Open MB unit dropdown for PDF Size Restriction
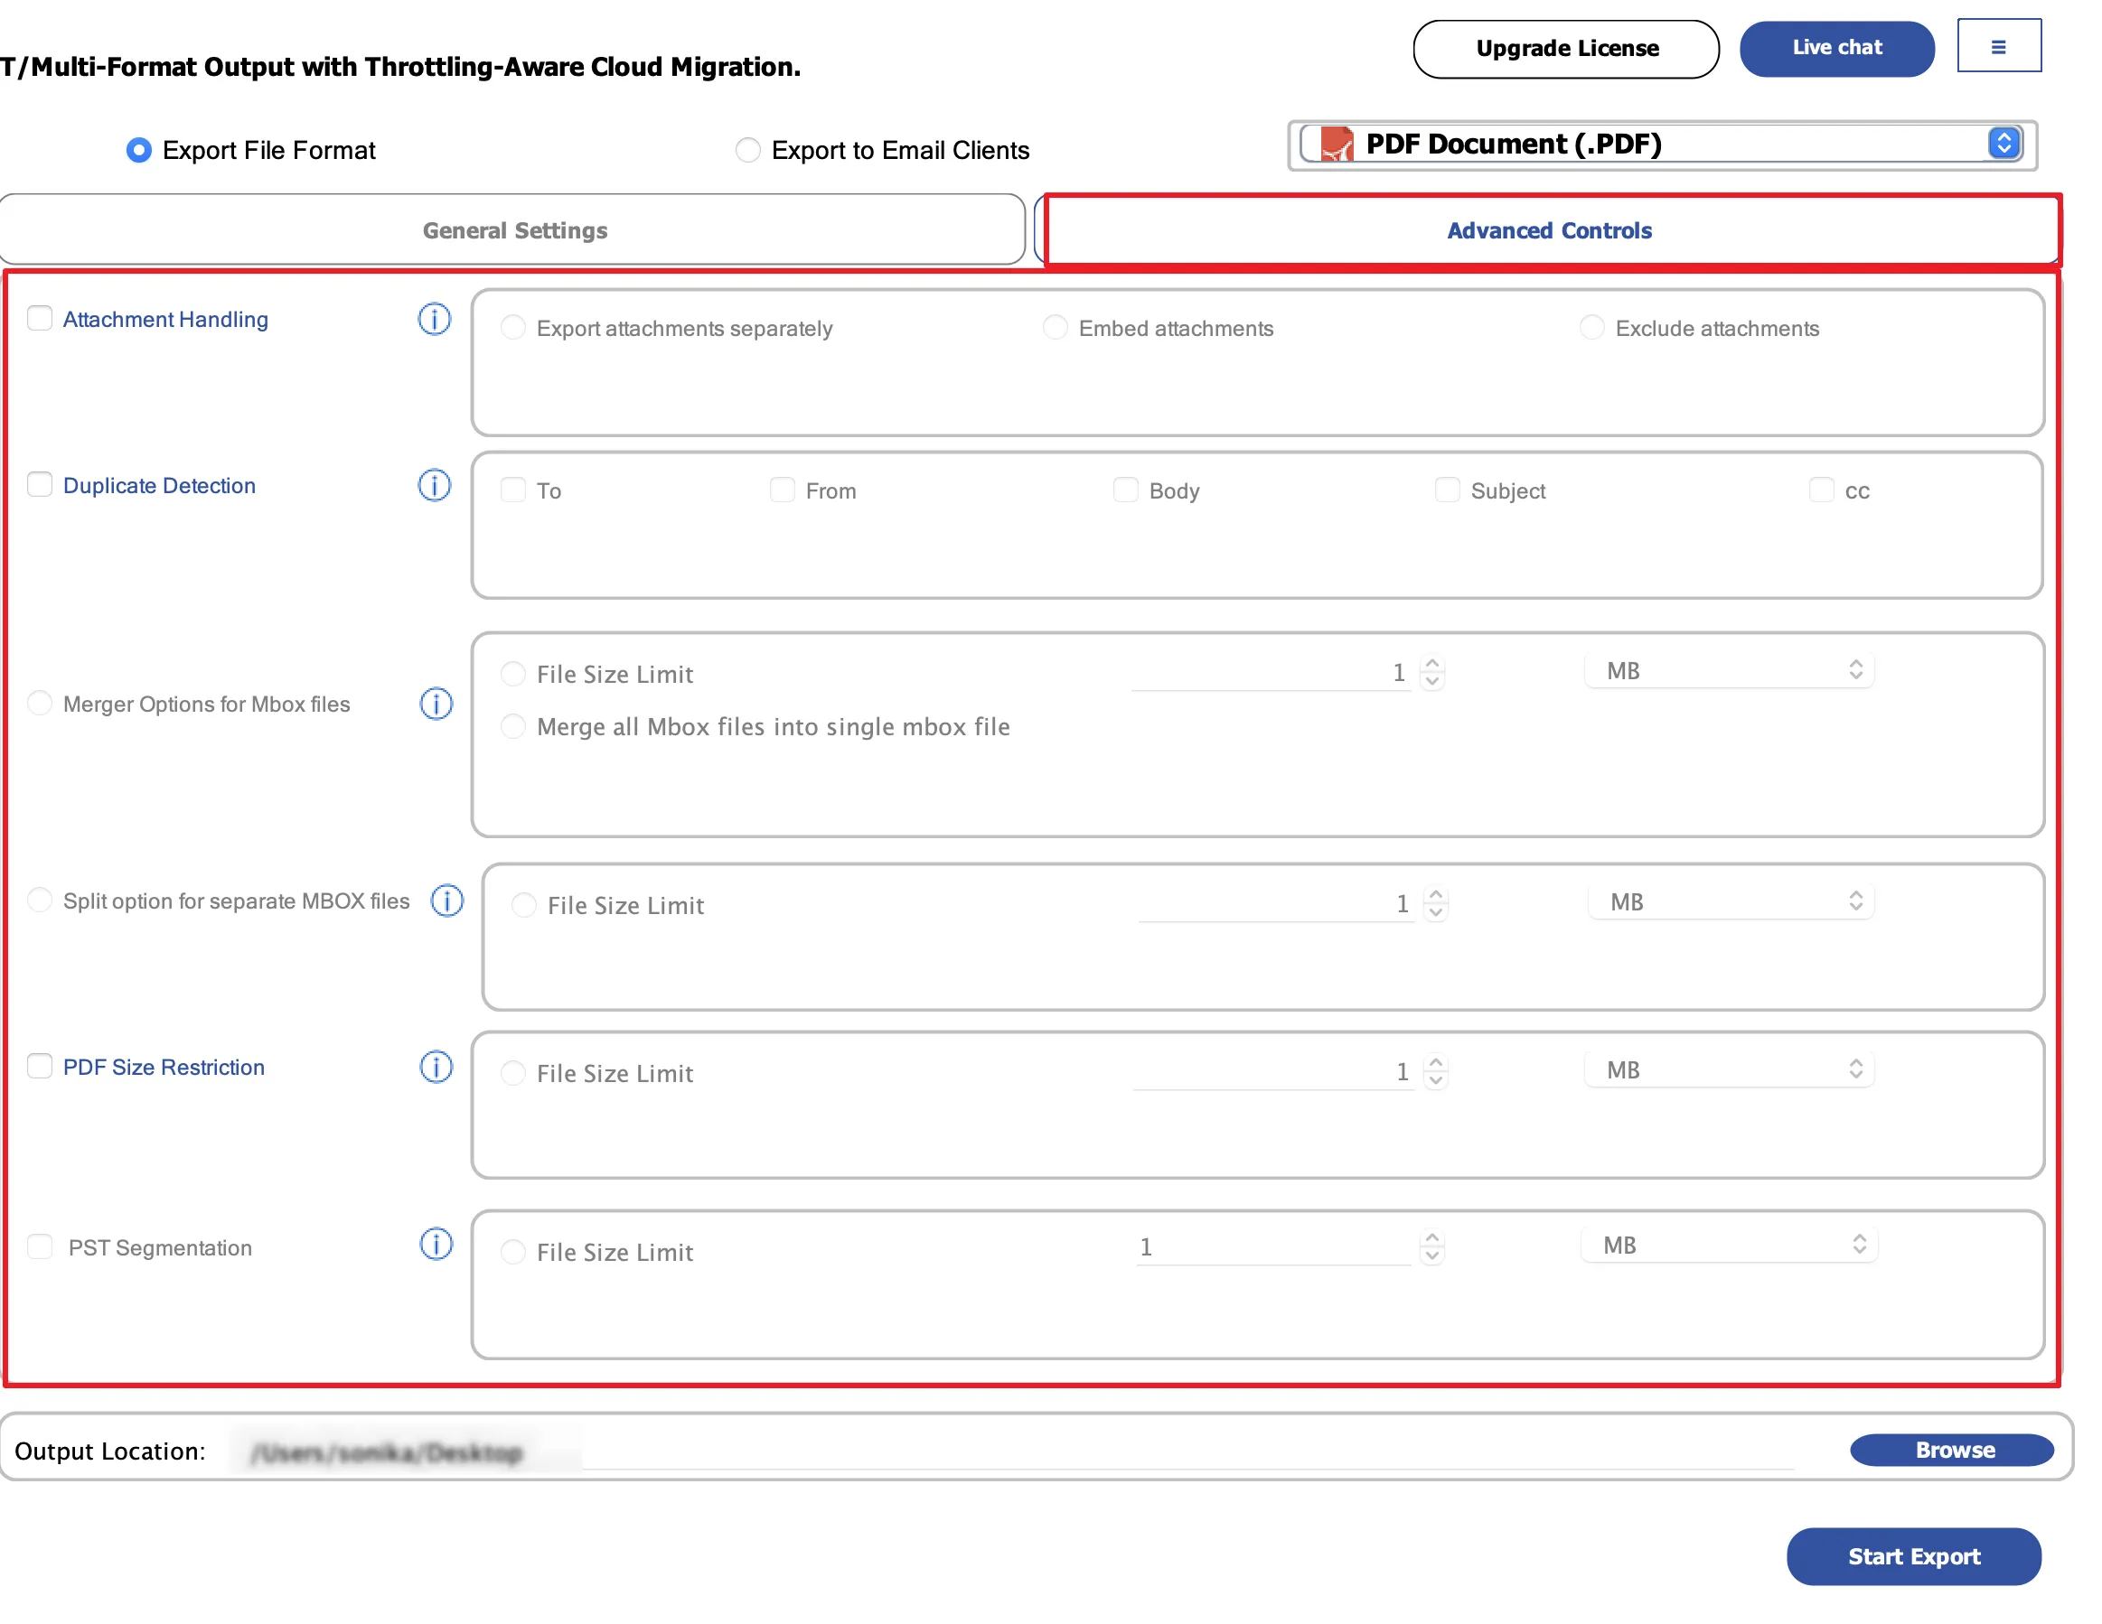 pos(1729,1069)
